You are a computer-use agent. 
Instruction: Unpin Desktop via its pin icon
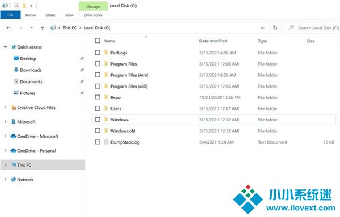[x=82, y=58]
